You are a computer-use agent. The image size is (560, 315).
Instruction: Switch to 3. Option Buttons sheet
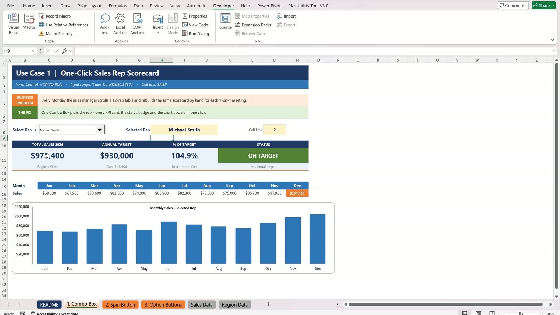[163, 305]
